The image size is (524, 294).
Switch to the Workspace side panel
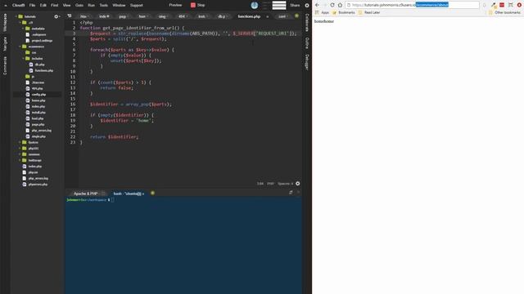point(5,23)
